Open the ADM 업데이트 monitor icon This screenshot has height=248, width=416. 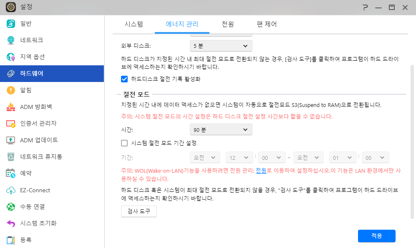[x=10, y=140]
